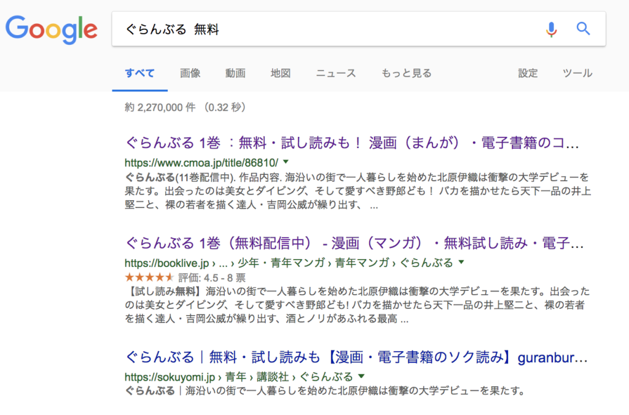Open the sokuyomi result ぐらんぶる｜無料・試し読みも
The image size is (629, 415).
tap(356, 357)
